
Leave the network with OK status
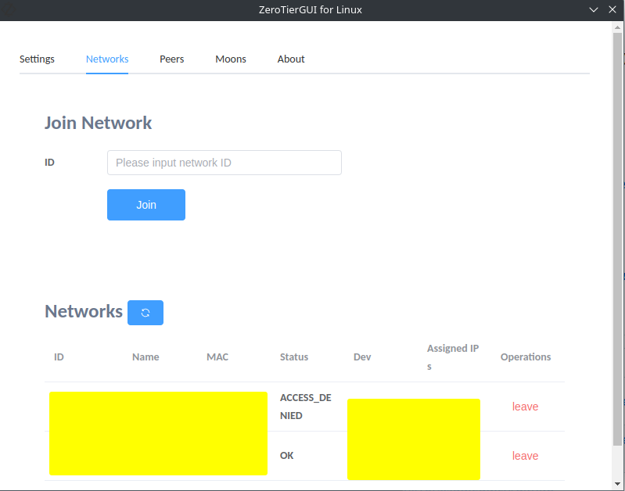pyautogui.click(x=525, y=456)
